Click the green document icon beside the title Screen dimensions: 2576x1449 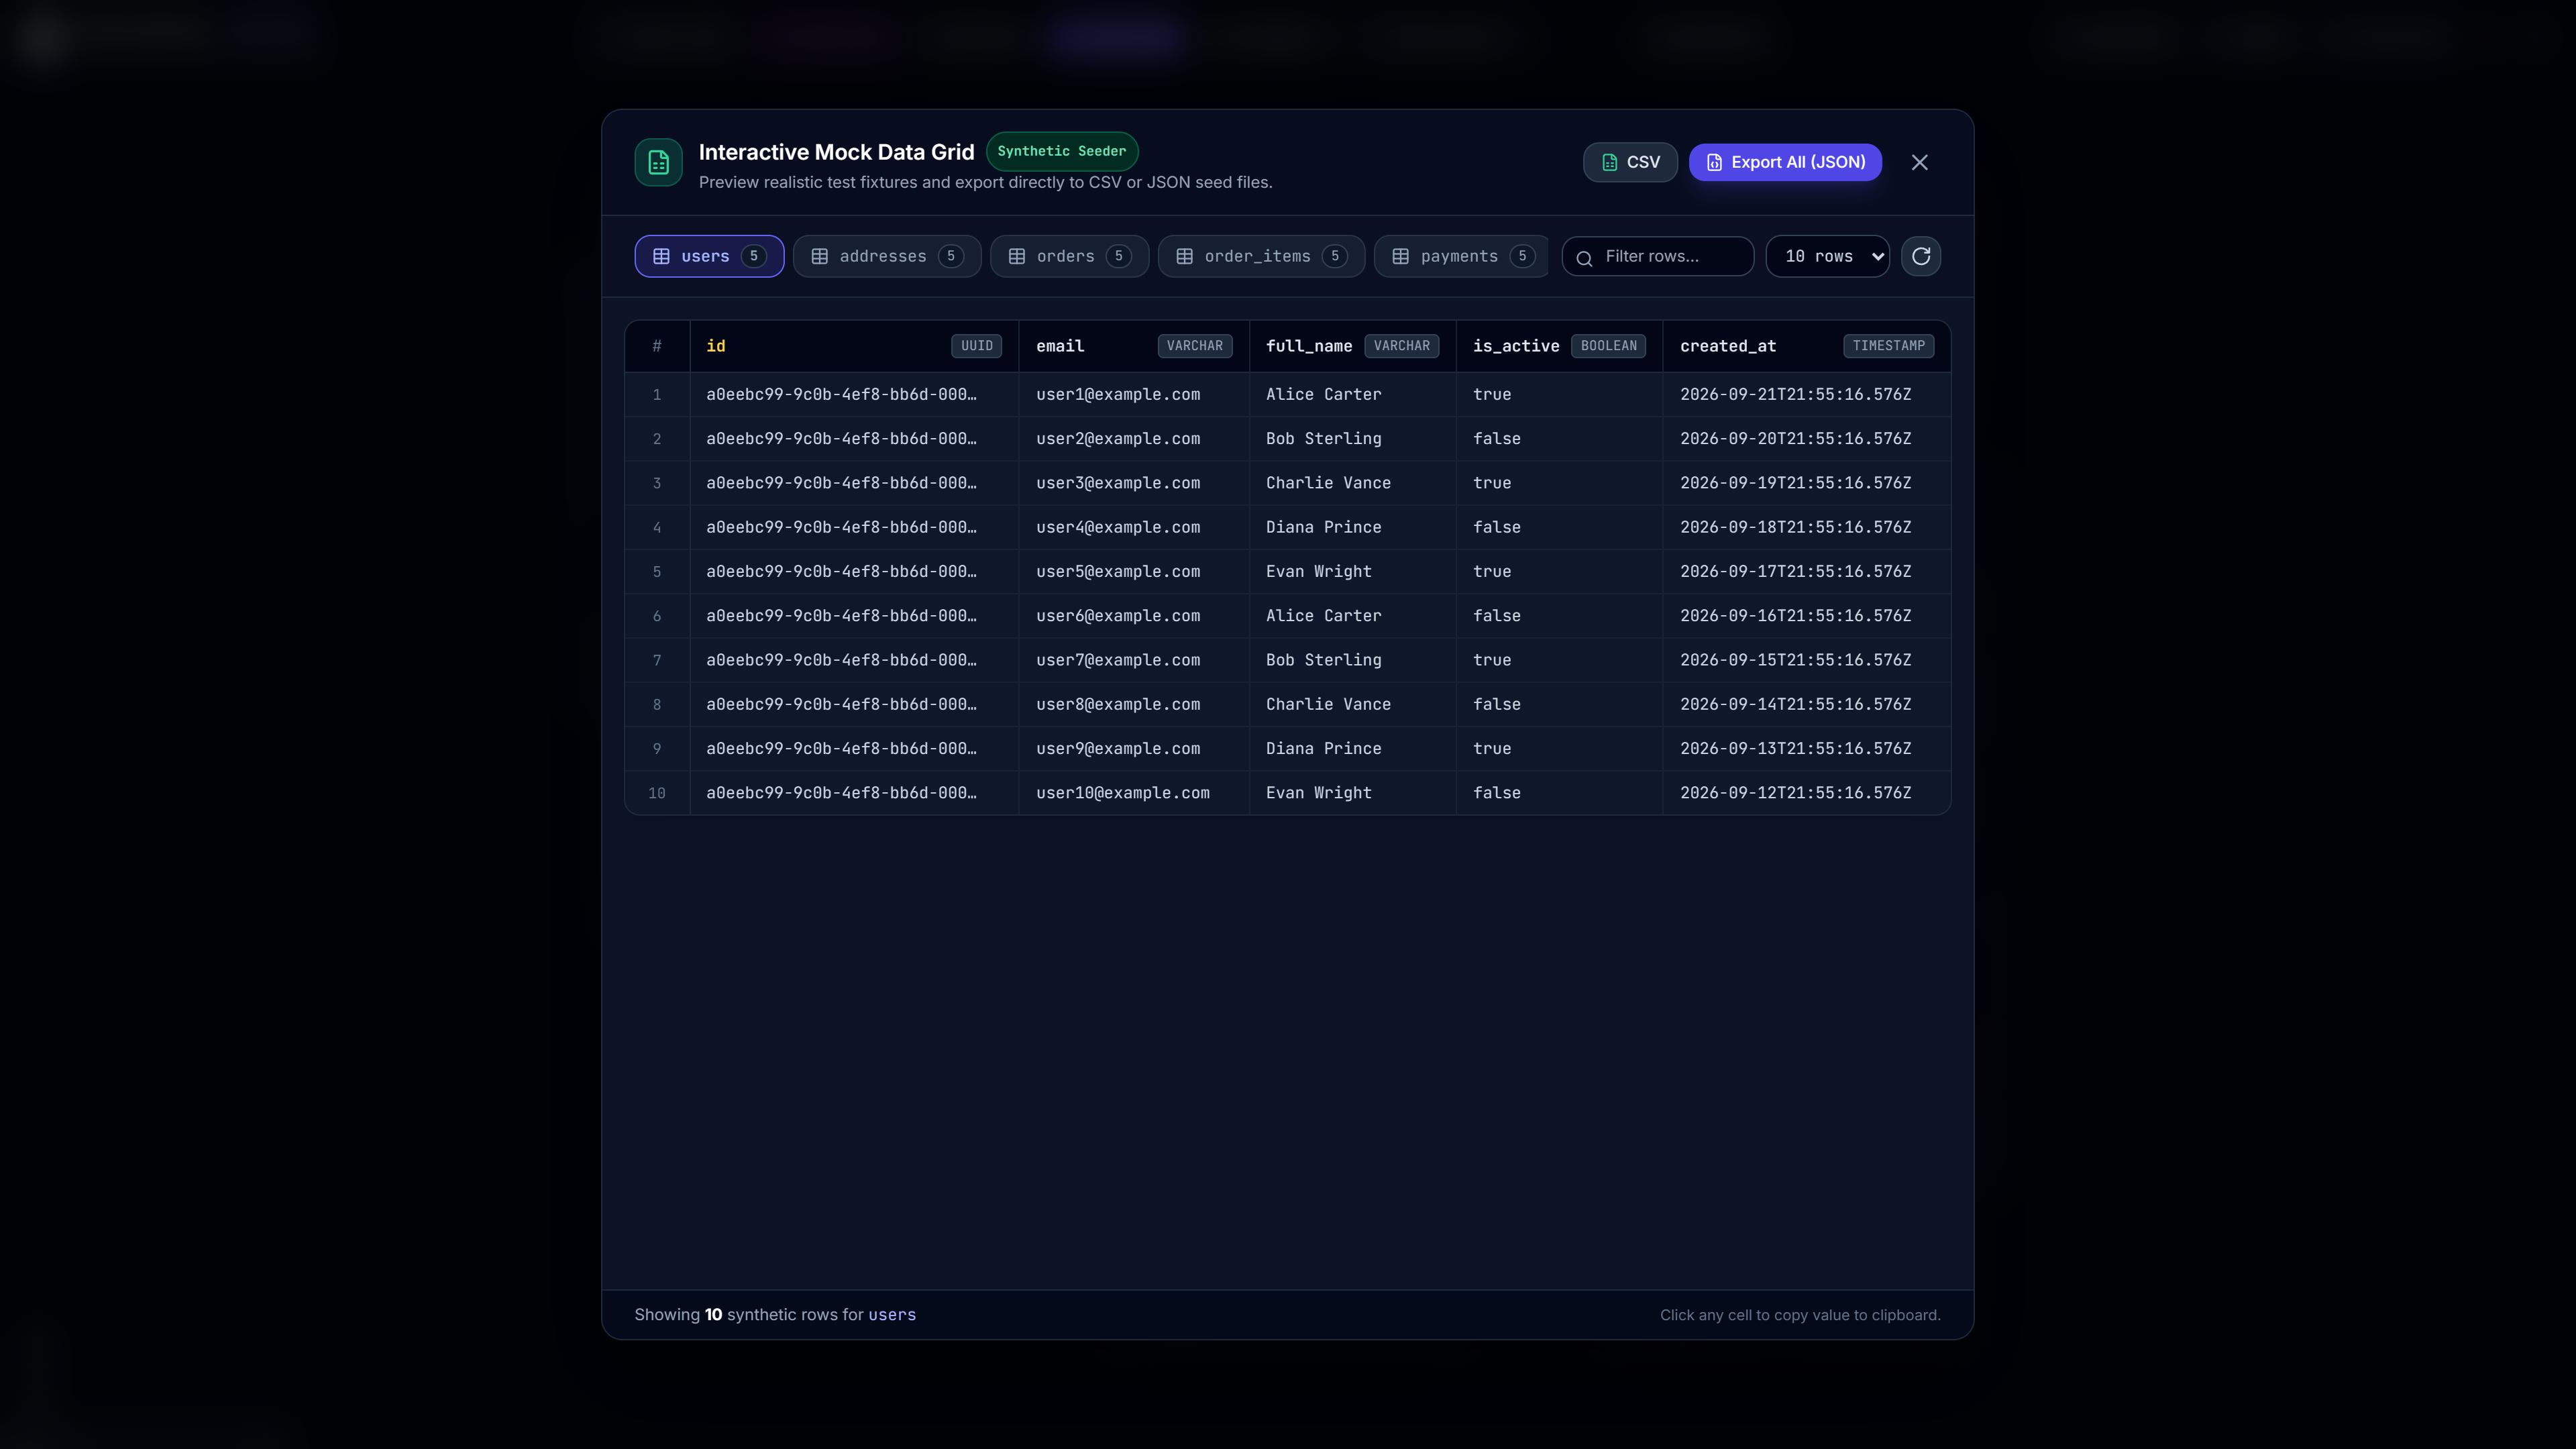pyautogui.click(x=658, y=162)
